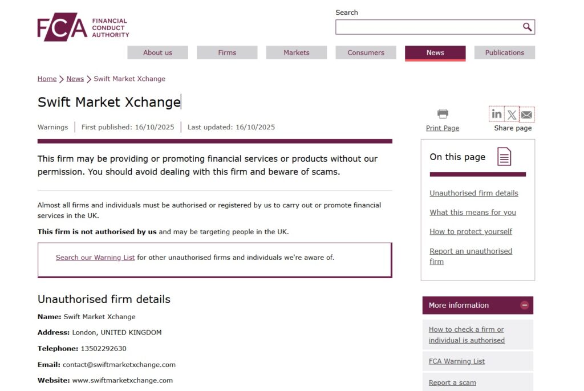Navigate to News via the breadcrumb
The height and width of the screenshot is (391, 584).
click(75, 79)
